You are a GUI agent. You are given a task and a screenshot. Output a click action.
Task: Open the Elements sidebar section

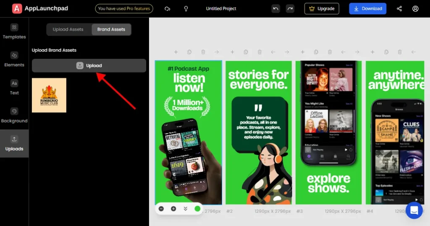pos(14,60)
